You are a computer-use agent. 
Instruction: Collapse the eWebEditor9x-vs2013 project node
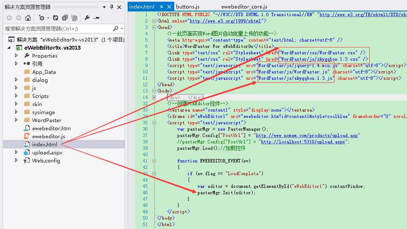click(9, 47)
